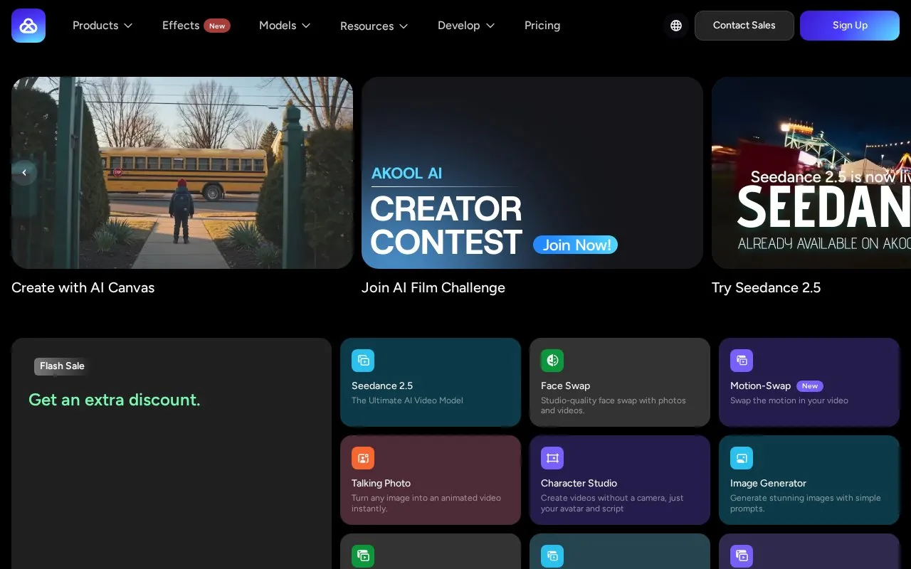This screenshot has height=569, width=911.
Task: Click the Seedance 2.5 card icon
Action: click(363, 361)
